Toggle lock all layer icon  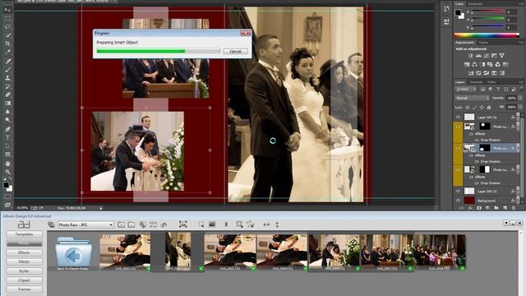(x=489, y=108)
